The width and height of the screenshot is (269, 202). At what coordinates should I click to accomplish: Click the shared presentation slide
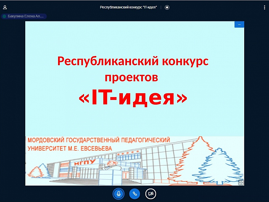point(134,103)
